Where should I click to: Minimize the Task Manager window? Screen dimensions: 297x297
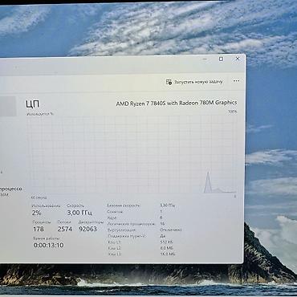point(205,59)
